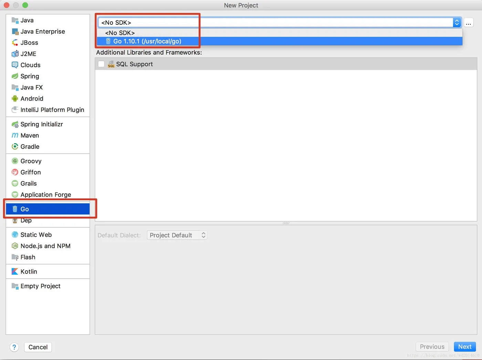Click the Static Web globe icon

pos(15,235)
